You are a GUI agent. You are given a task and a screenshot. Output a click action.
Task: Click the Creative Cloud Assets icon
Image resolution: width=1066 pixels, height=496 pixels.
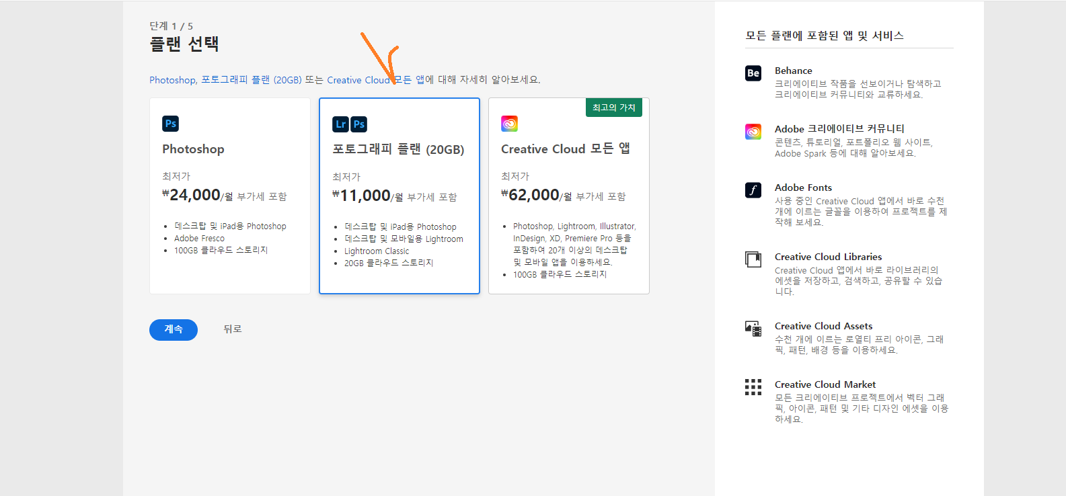click(x=753, y=329)
